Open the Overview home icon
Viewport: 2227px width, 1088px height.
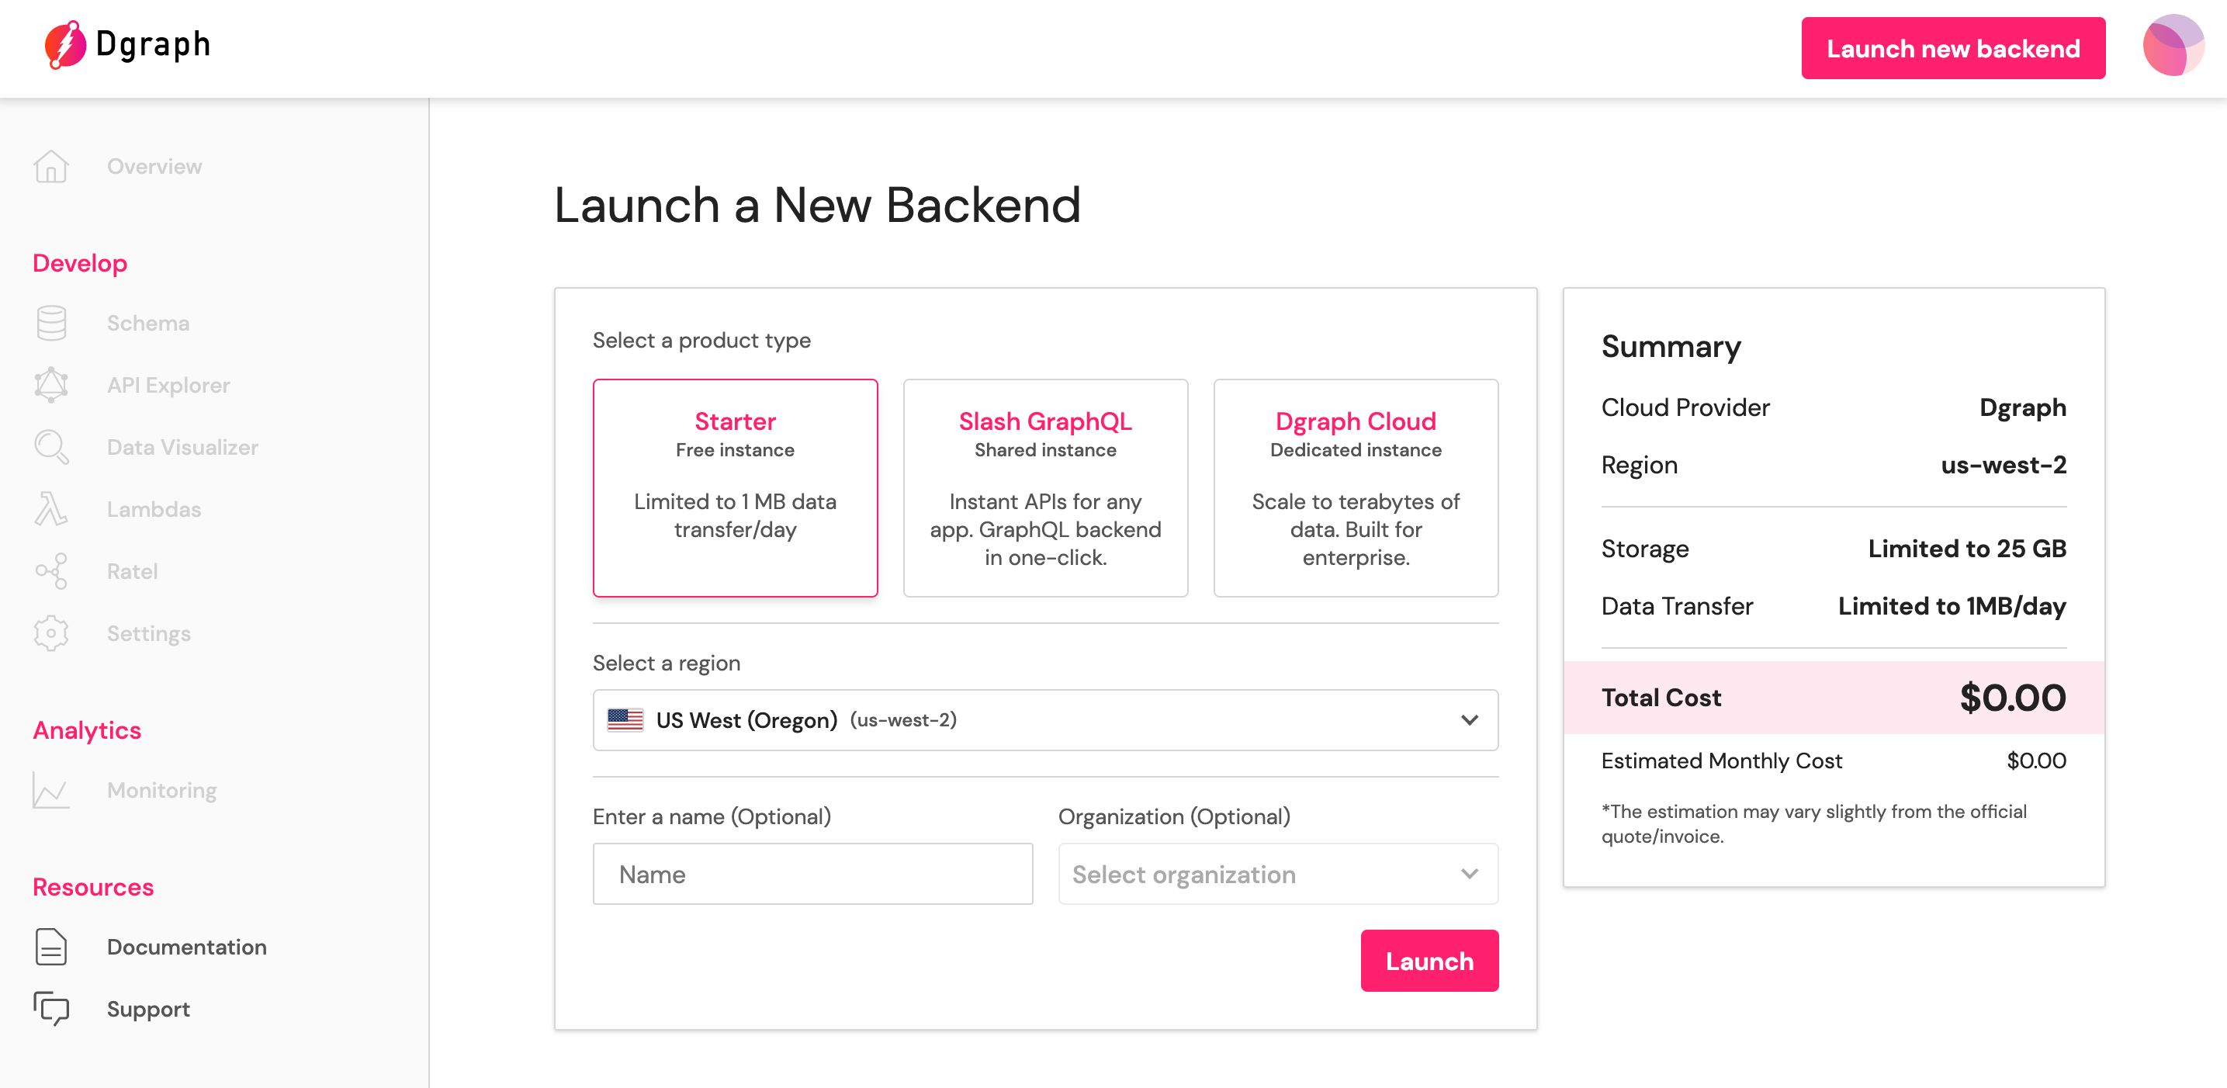(x=51, y=166)
